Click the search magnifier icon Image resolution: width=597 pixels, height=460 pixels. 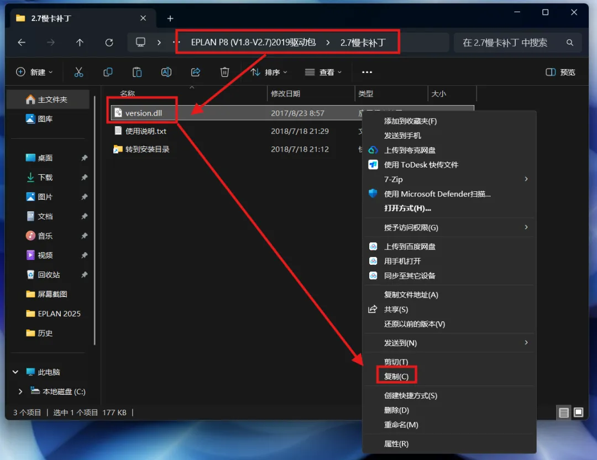569,43
